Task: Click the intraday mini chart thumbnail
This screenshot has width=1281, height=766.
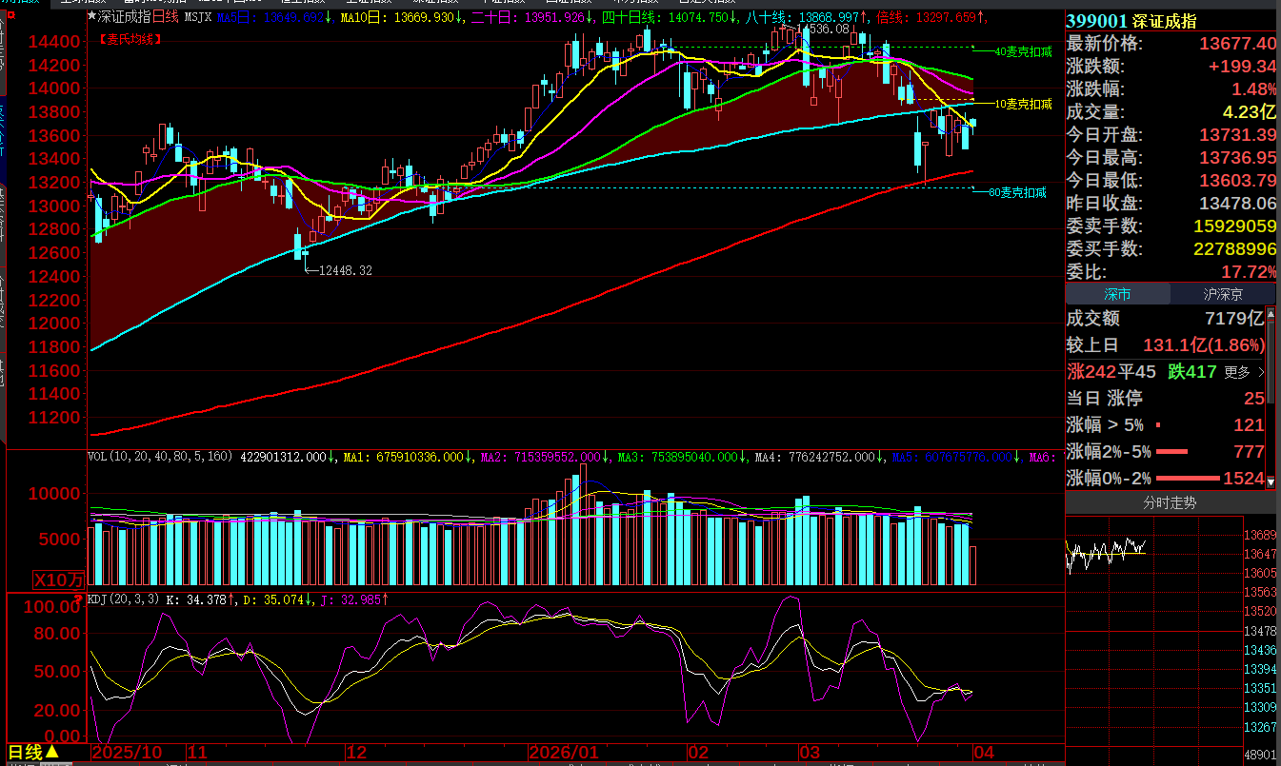Action: (1105, 550)
